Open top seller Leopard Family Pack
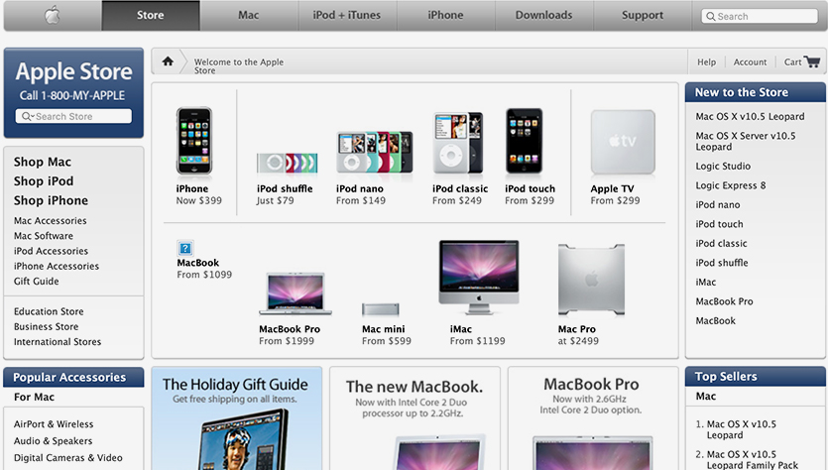The height and width of the screenshot is (470, 828). (x=752, y=460)
